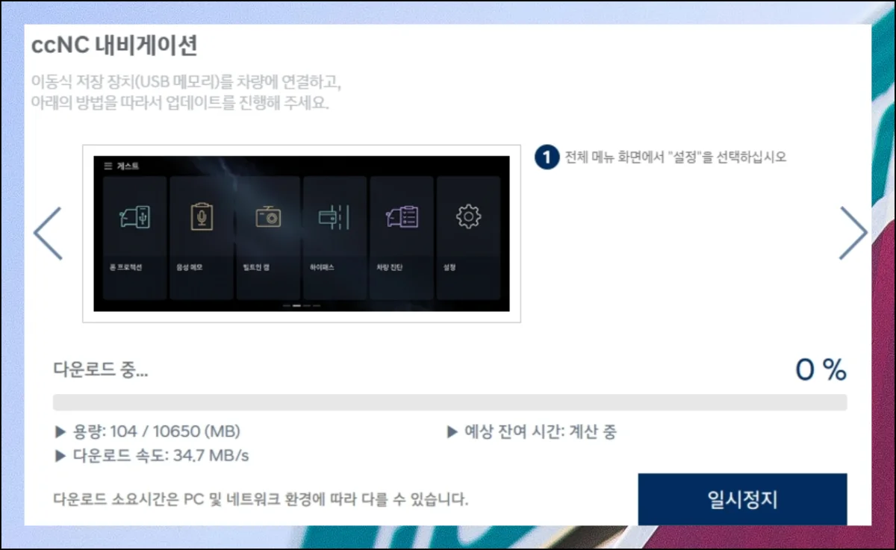Click the built-in cam camera icon
The height and width of the screenshot is (550, 896).
point(268,217)
